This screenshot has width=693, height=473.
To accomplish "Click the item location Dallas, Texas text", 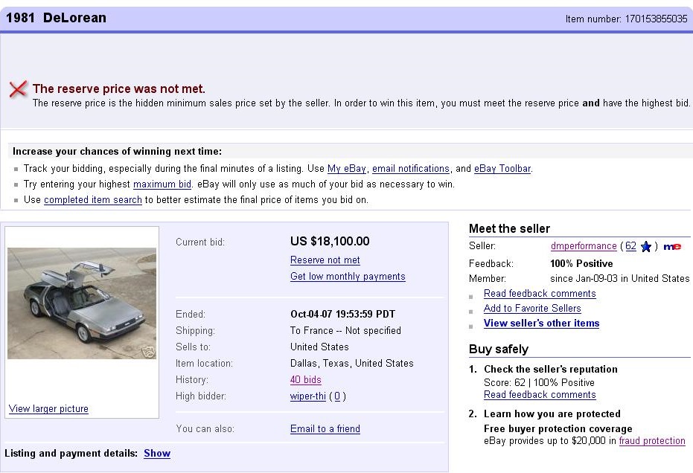I will point(352,364).
